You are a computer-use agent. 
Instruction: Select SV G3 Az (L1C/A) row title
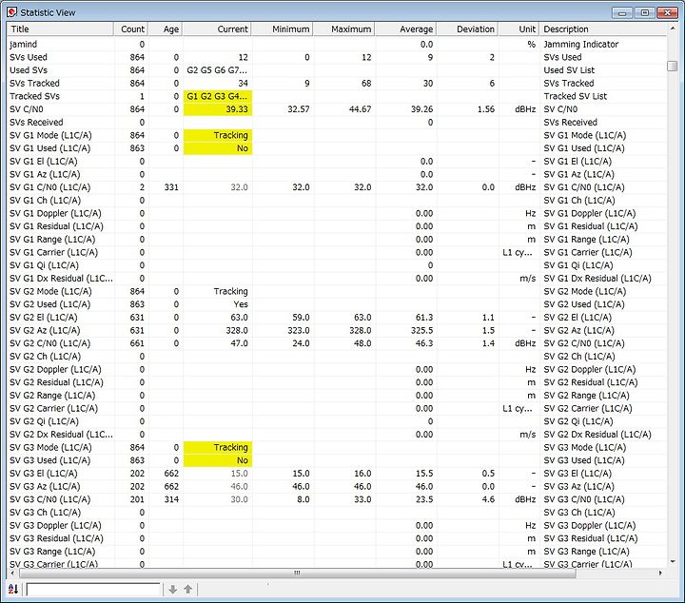[x=45, y=486]
